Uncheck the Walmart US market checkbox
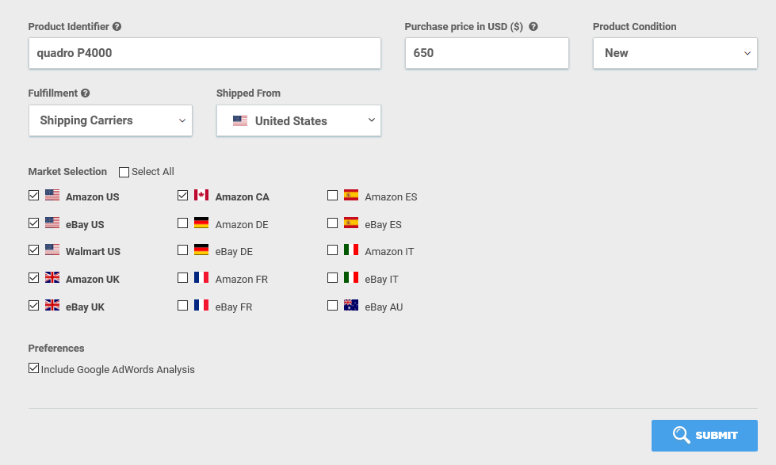The height and width of the screenshot is (465, 776). click(x=33, y=250)
